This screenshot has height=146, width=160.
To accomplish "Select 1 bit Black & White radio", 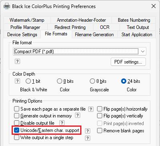I will 28,81.
